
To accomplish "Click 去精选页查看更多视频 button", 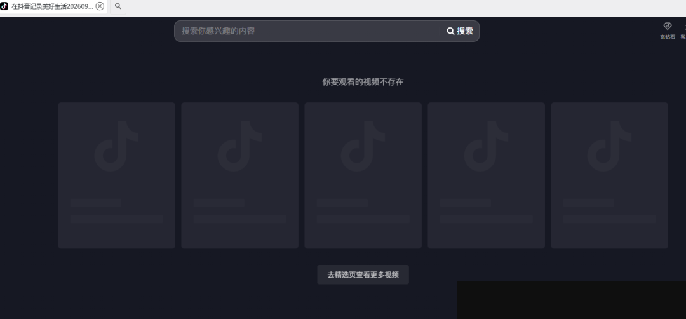I will pos(363,275).
